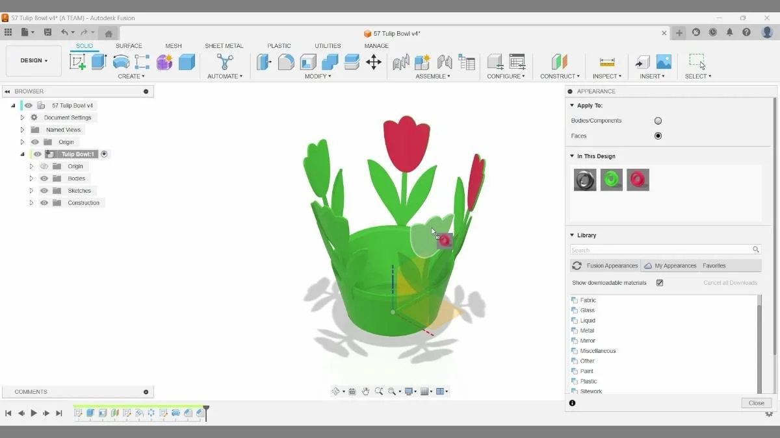Activate the Fillet tool

(286, 62)
